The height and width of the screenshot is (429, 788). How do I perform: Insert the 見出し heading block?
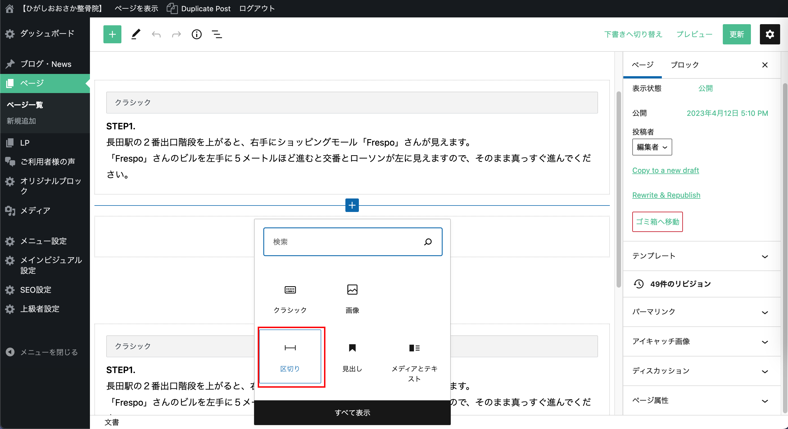(x=352, y=356)
